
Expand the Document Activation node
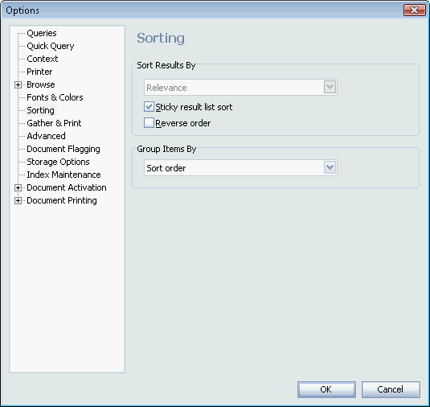coord(18,187)
